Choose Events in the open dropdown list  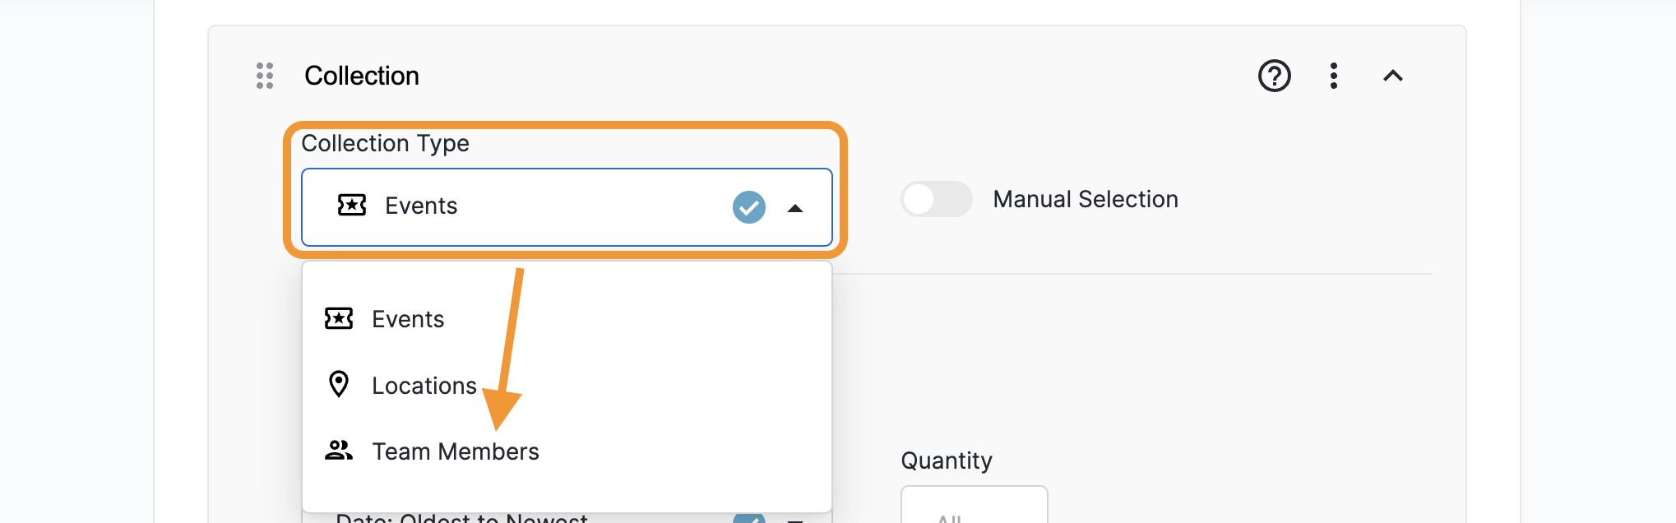pos(407,319)
